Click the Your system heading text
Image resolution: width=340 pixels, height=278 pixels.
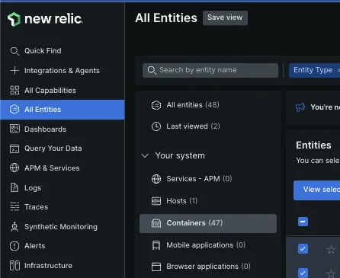click(x=180, y=155)
